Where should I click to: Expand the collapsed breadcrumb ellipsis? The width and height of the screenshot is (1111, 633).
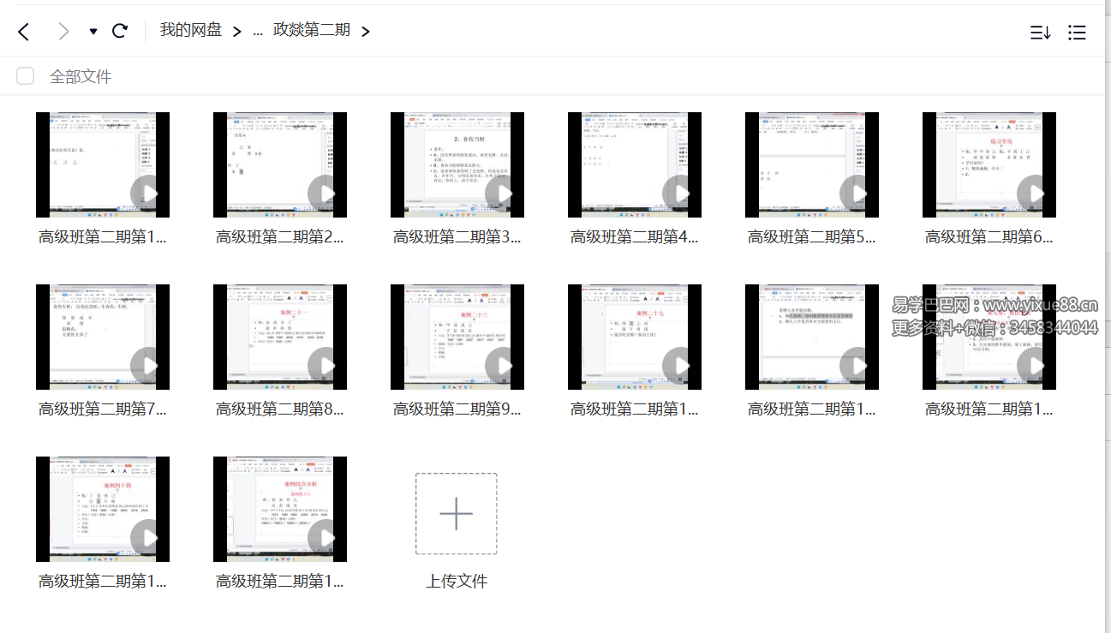coord(258,31)
